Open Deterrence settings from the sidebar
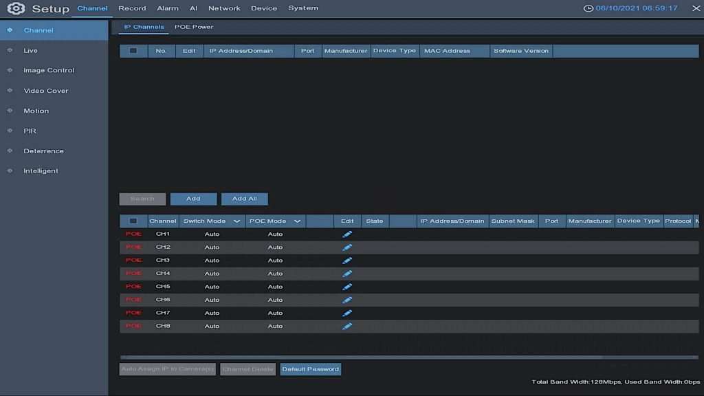704x396 pixels. pyautogui.click(x=43, y=151)
